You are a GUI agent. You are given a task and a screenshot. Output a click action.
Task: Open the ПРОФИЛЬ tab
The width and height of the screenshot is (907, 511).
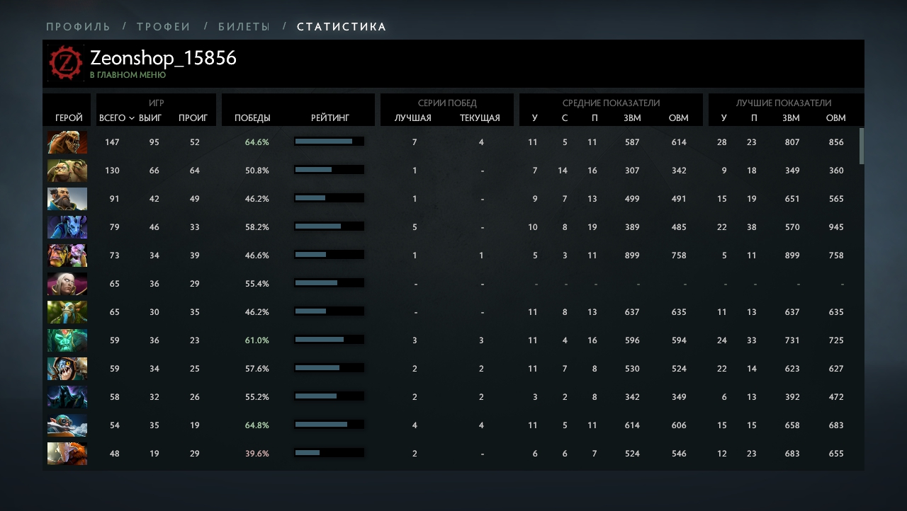[x=78, y=27]
